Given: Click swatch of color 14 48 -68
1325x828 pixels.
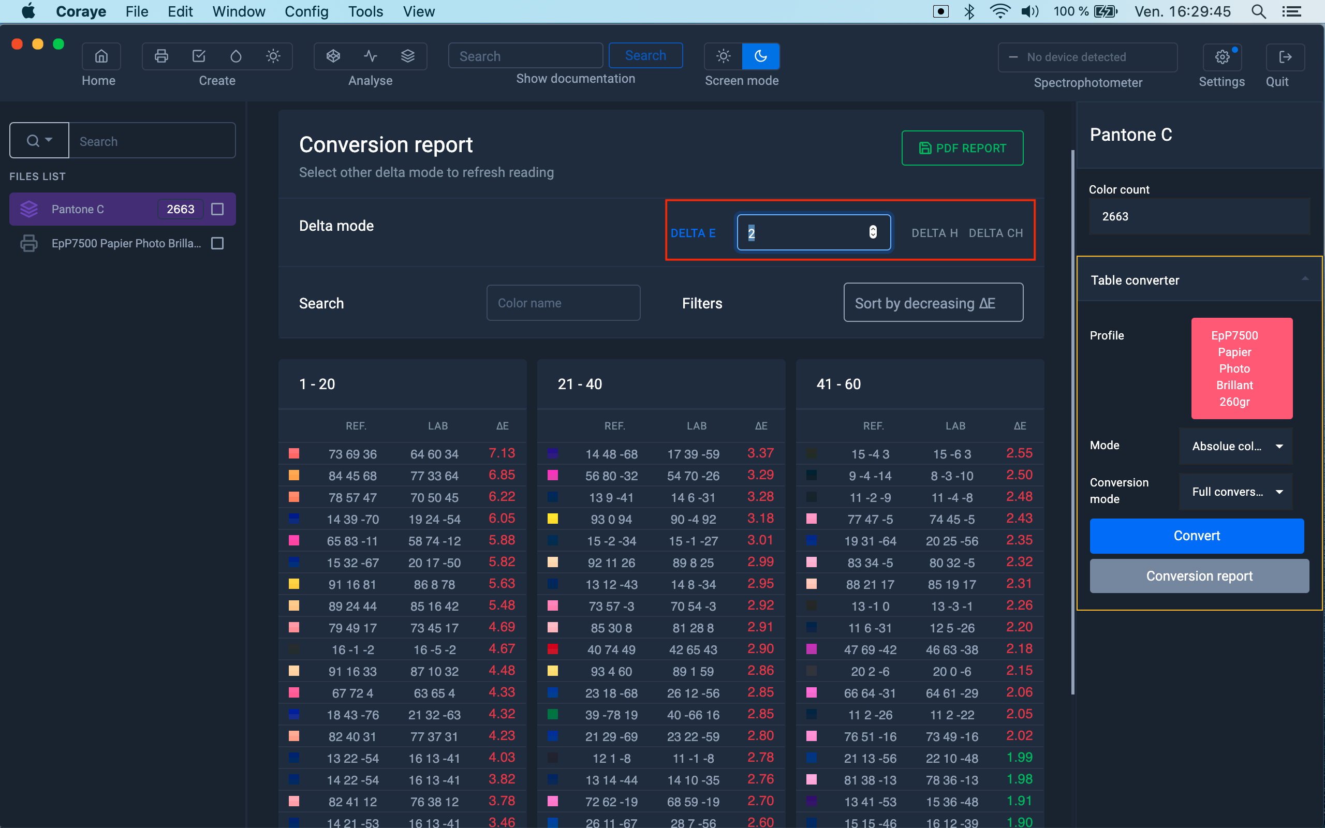Looking at the screenshot, I should (x=553, y=453).
